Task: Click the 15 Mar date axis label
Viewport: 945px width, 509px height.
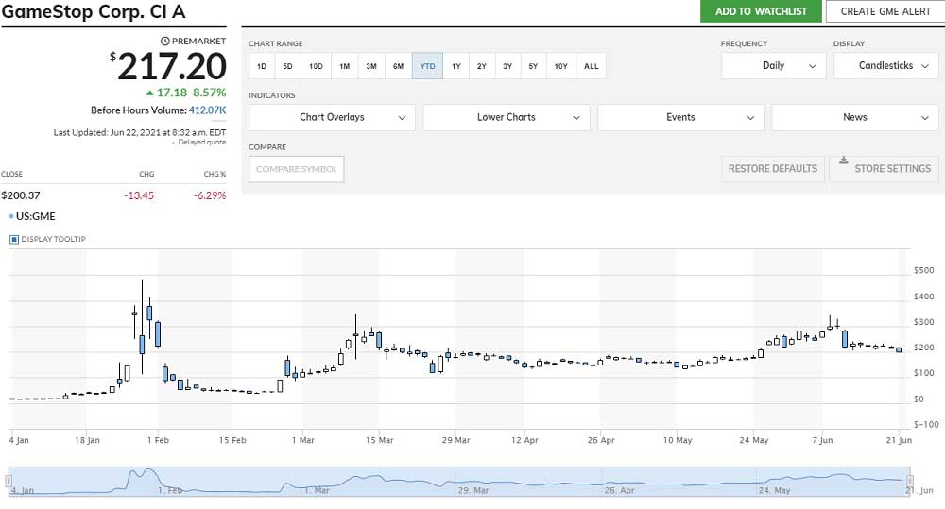Action: click(x=379, y=440)
